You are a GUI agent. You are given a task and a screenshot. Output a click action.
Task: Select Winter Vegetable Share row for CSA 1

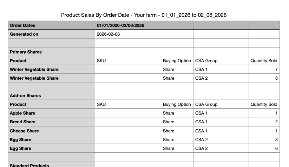click(x=34, y=70)
